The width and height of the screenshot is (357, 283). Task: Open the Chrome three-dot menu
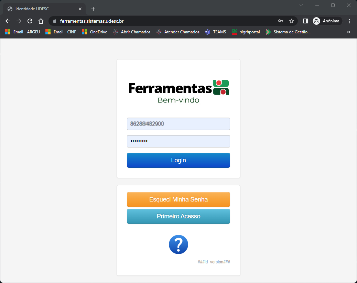tap(349, 21)
